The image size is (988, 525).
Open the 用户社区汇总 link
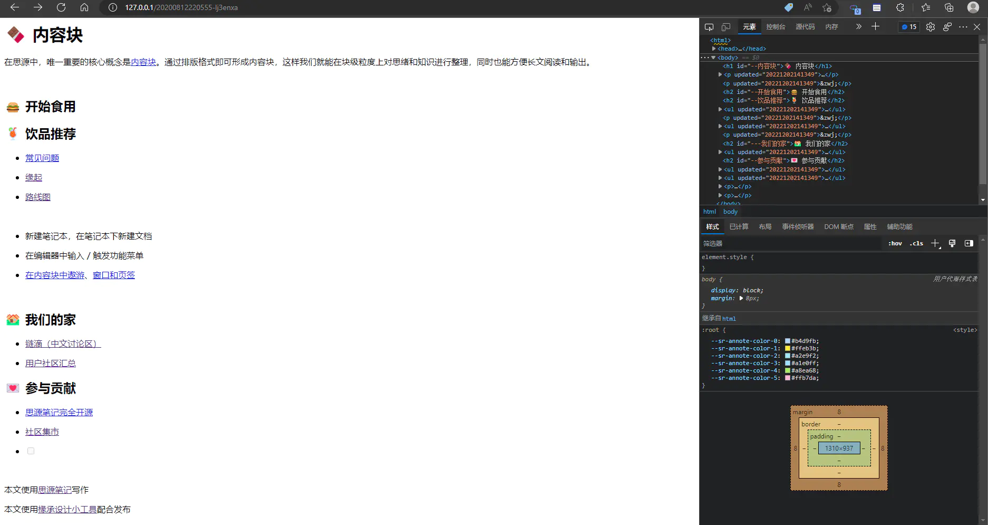[51, 363]
